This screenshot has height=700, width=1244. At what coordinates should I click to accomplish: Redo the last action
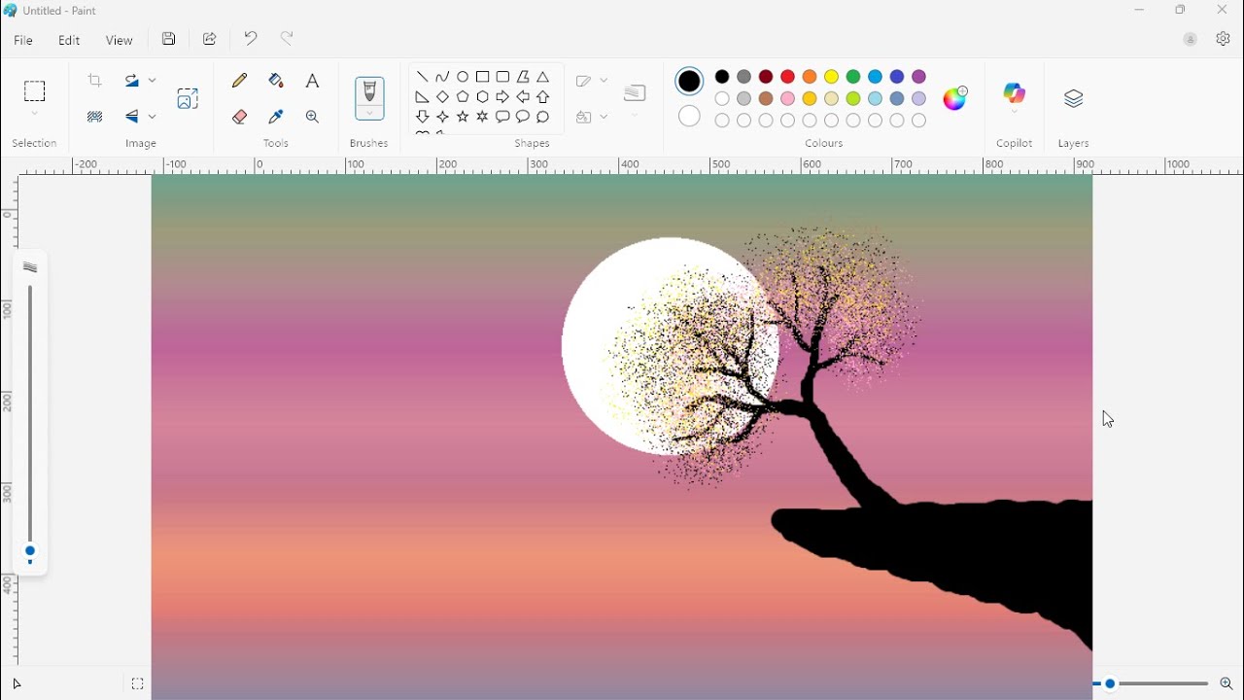288,39
